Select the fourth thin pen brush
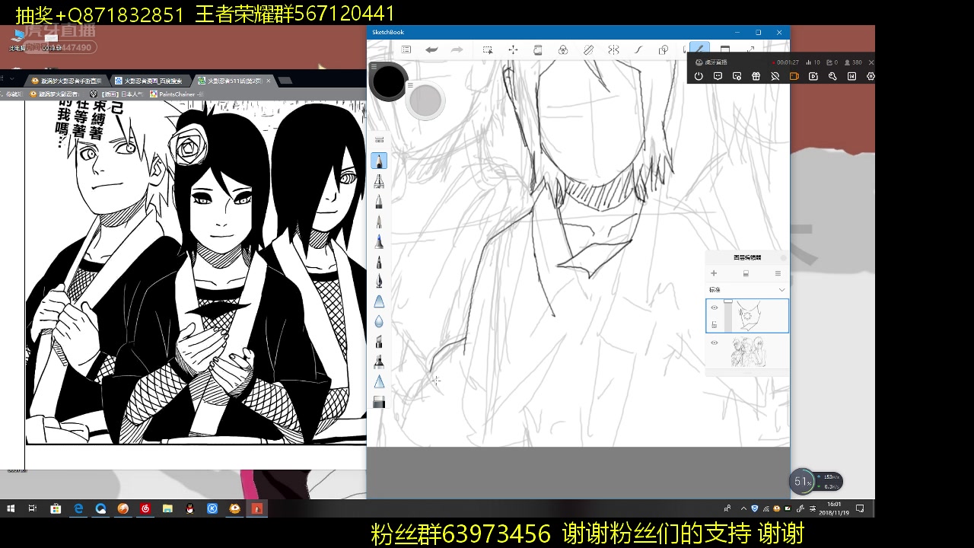 click(x=379, y=221)
